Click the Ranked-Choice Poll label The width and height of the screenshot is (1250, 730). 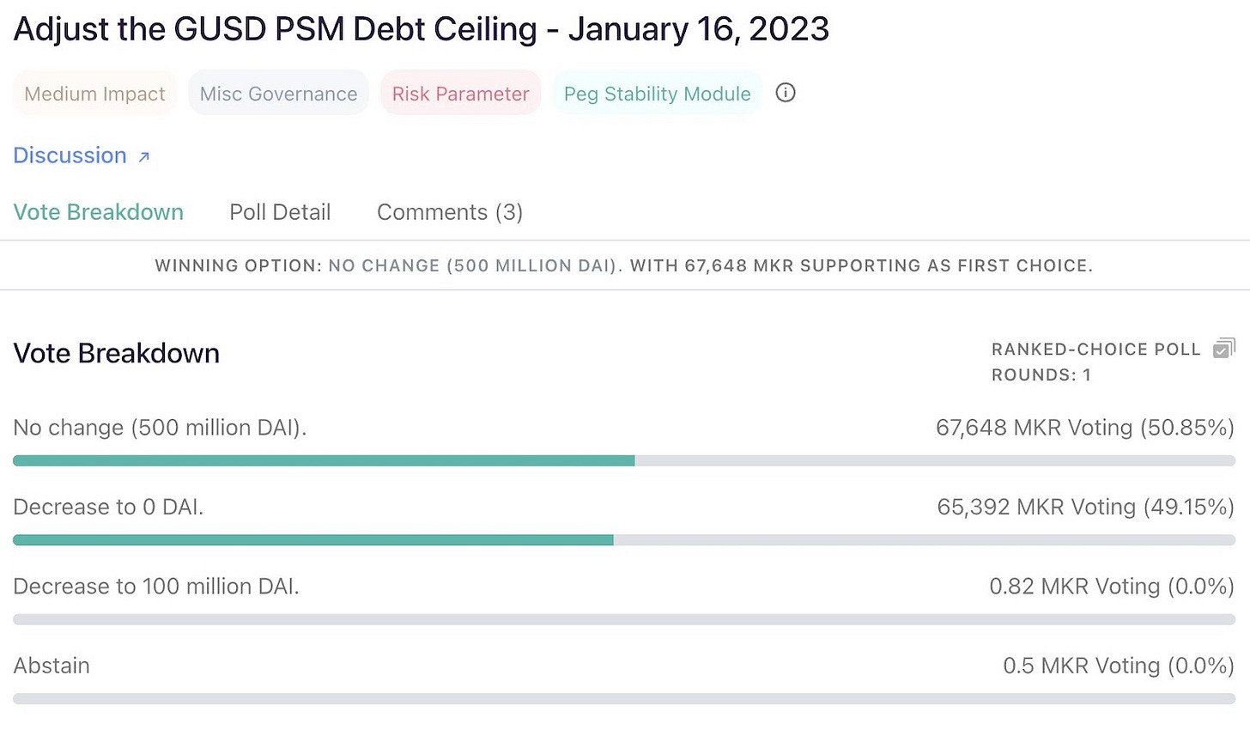(1095, 350)
